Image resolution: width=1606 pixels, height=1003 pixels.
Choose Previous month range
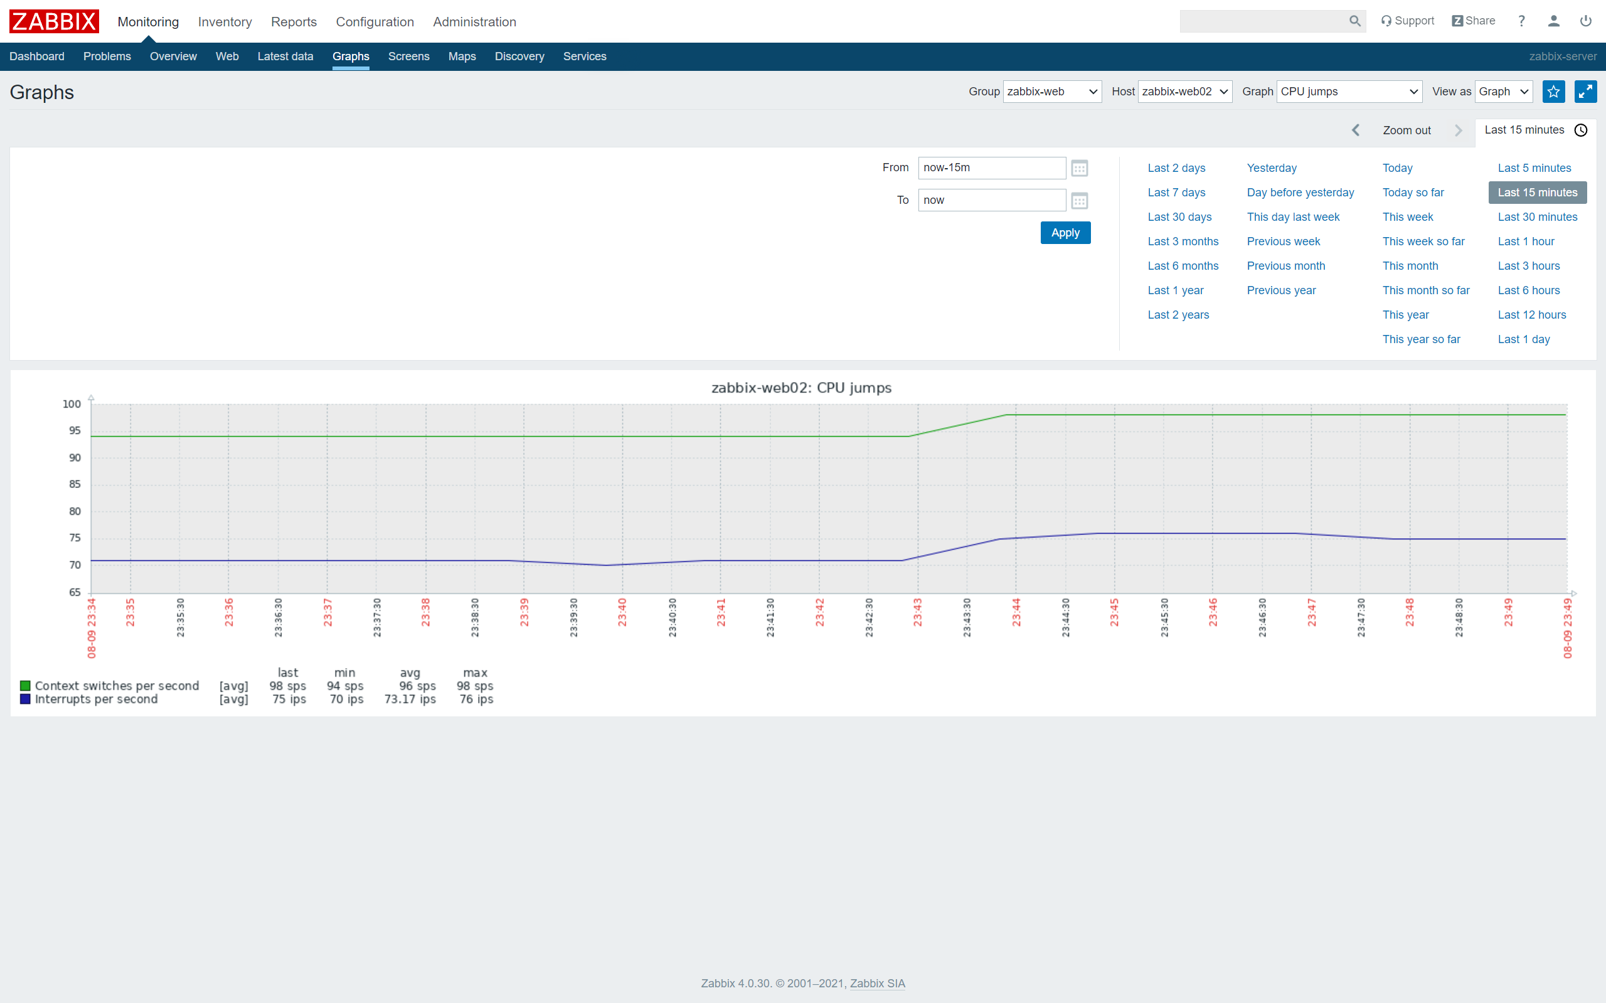pos(1285,266)
